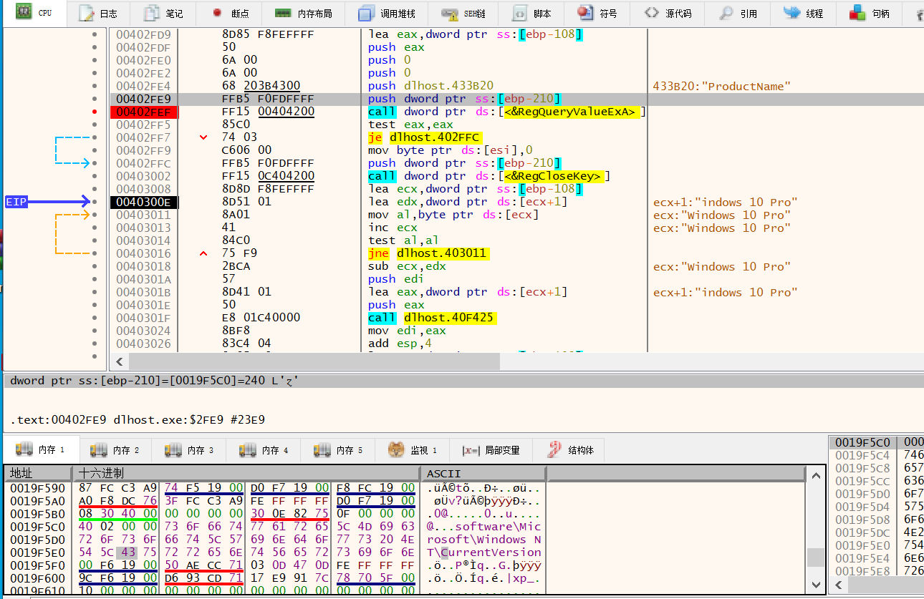Click the .text:00402FE9 dlhost.exe info line
Viewport: 924px width, 599px height.
coord(138,419)
